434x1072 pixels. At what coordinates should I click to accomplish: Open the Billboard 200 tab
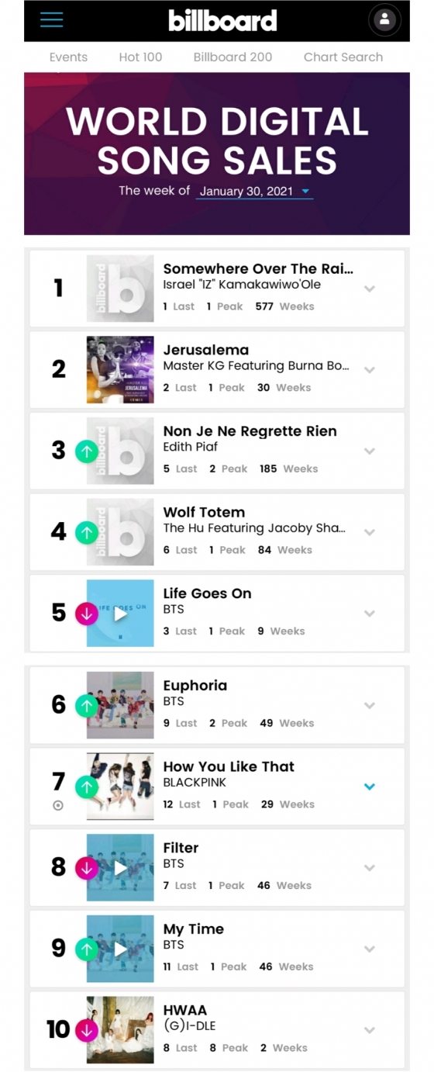click(x=232, y=57)
